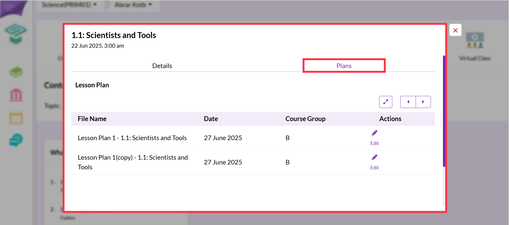Go to previous lesson plan page arrow
Viewport: 510px width, 225px height.
(x=408, y=102)
